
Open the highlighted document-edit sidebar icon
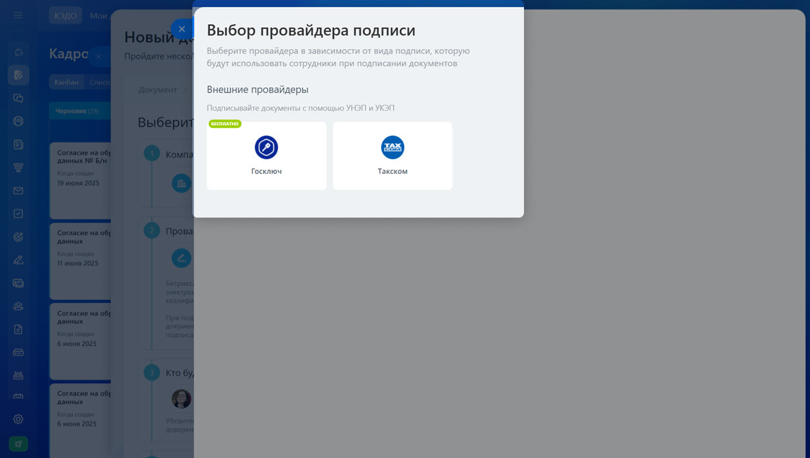point(18,75)
